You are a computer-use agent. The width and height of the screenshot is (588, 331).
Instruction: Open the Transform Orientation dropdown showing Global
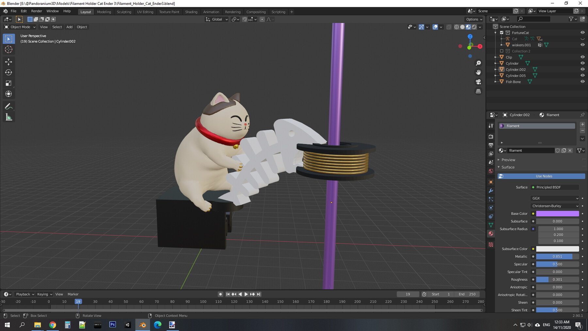point(217,19)
